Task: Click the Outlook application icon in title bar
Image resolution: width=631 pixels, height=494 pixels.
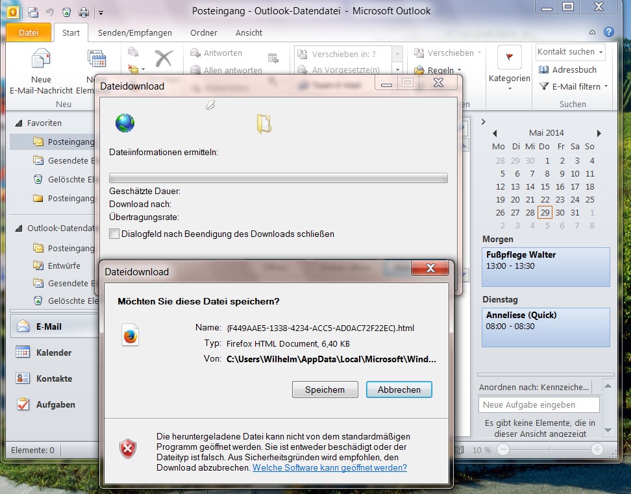Action: click(13, 12)
